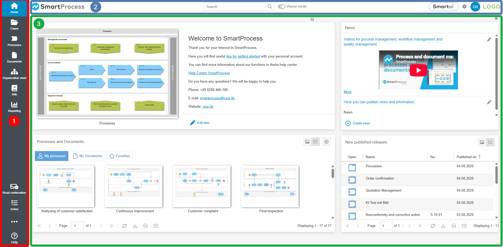Viewport: 503px width, 247px height.
Task: Sort releases by Name column
Action: pos(395,157)
